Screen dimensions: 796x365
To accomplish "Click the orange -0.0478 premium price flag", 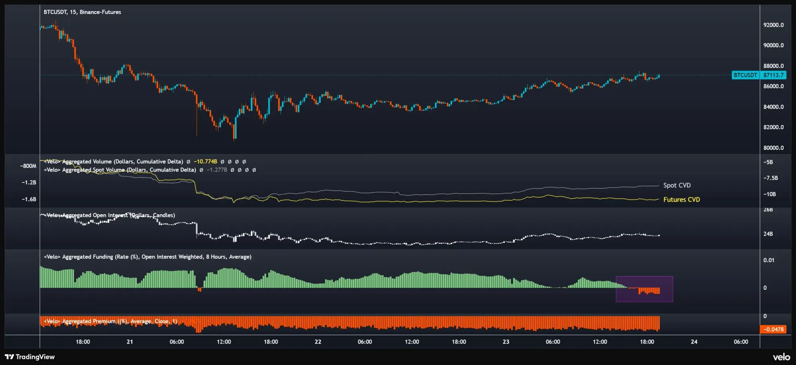I will [x=773, y=329].
